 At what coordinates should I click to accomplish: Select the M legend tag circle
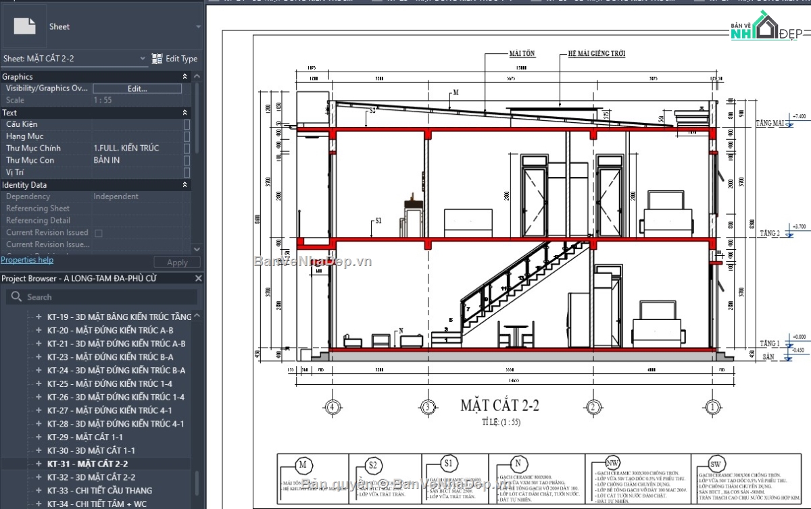click(x=303, y=464)
